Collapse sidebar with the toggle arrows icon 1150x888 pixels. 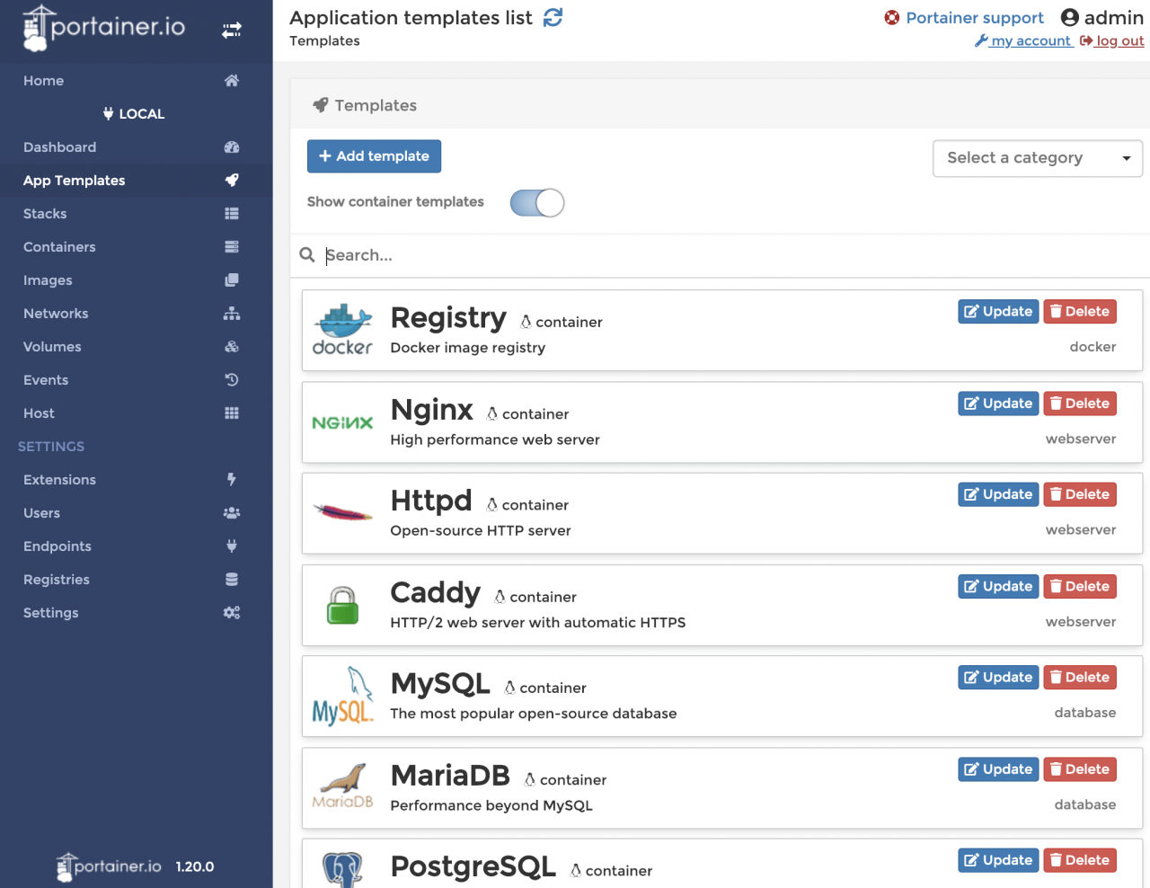coord(232,30)
